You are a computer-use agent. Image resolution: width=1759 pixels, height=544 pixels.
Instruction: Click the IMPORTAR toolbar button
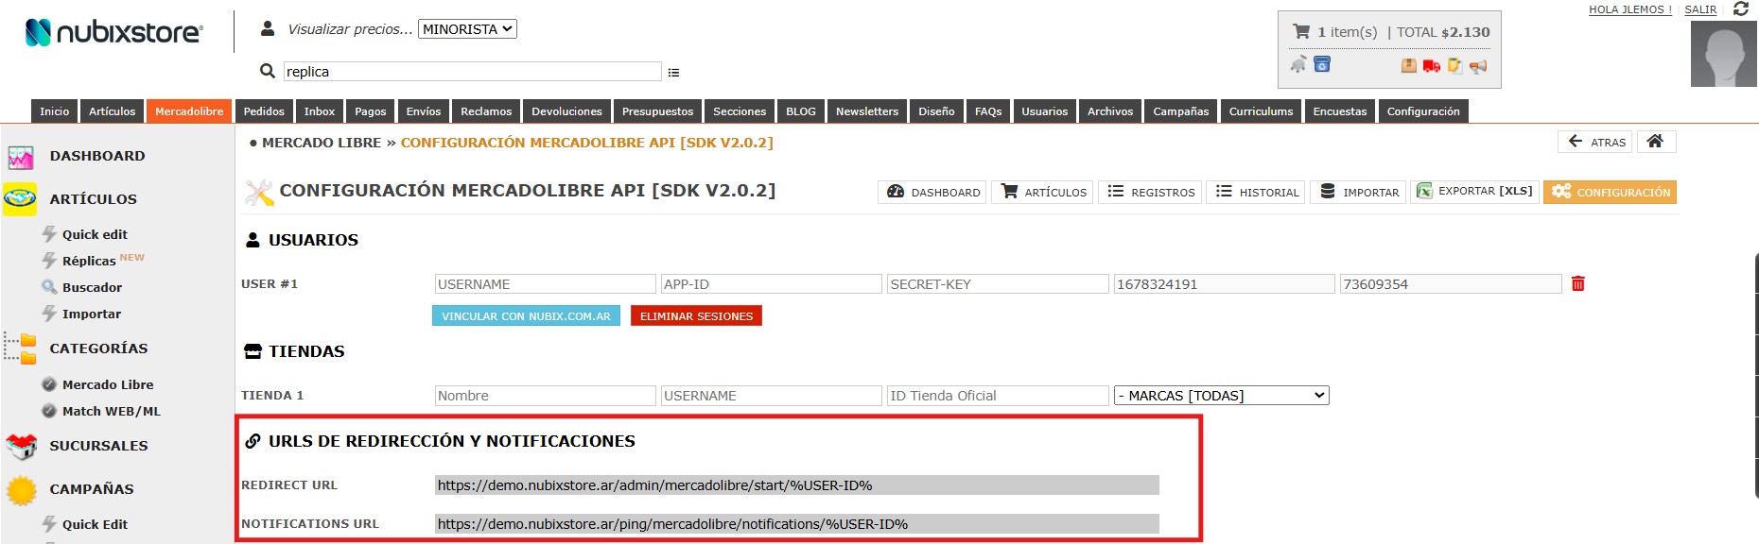pyautogui.click(x=1358, y=192)
